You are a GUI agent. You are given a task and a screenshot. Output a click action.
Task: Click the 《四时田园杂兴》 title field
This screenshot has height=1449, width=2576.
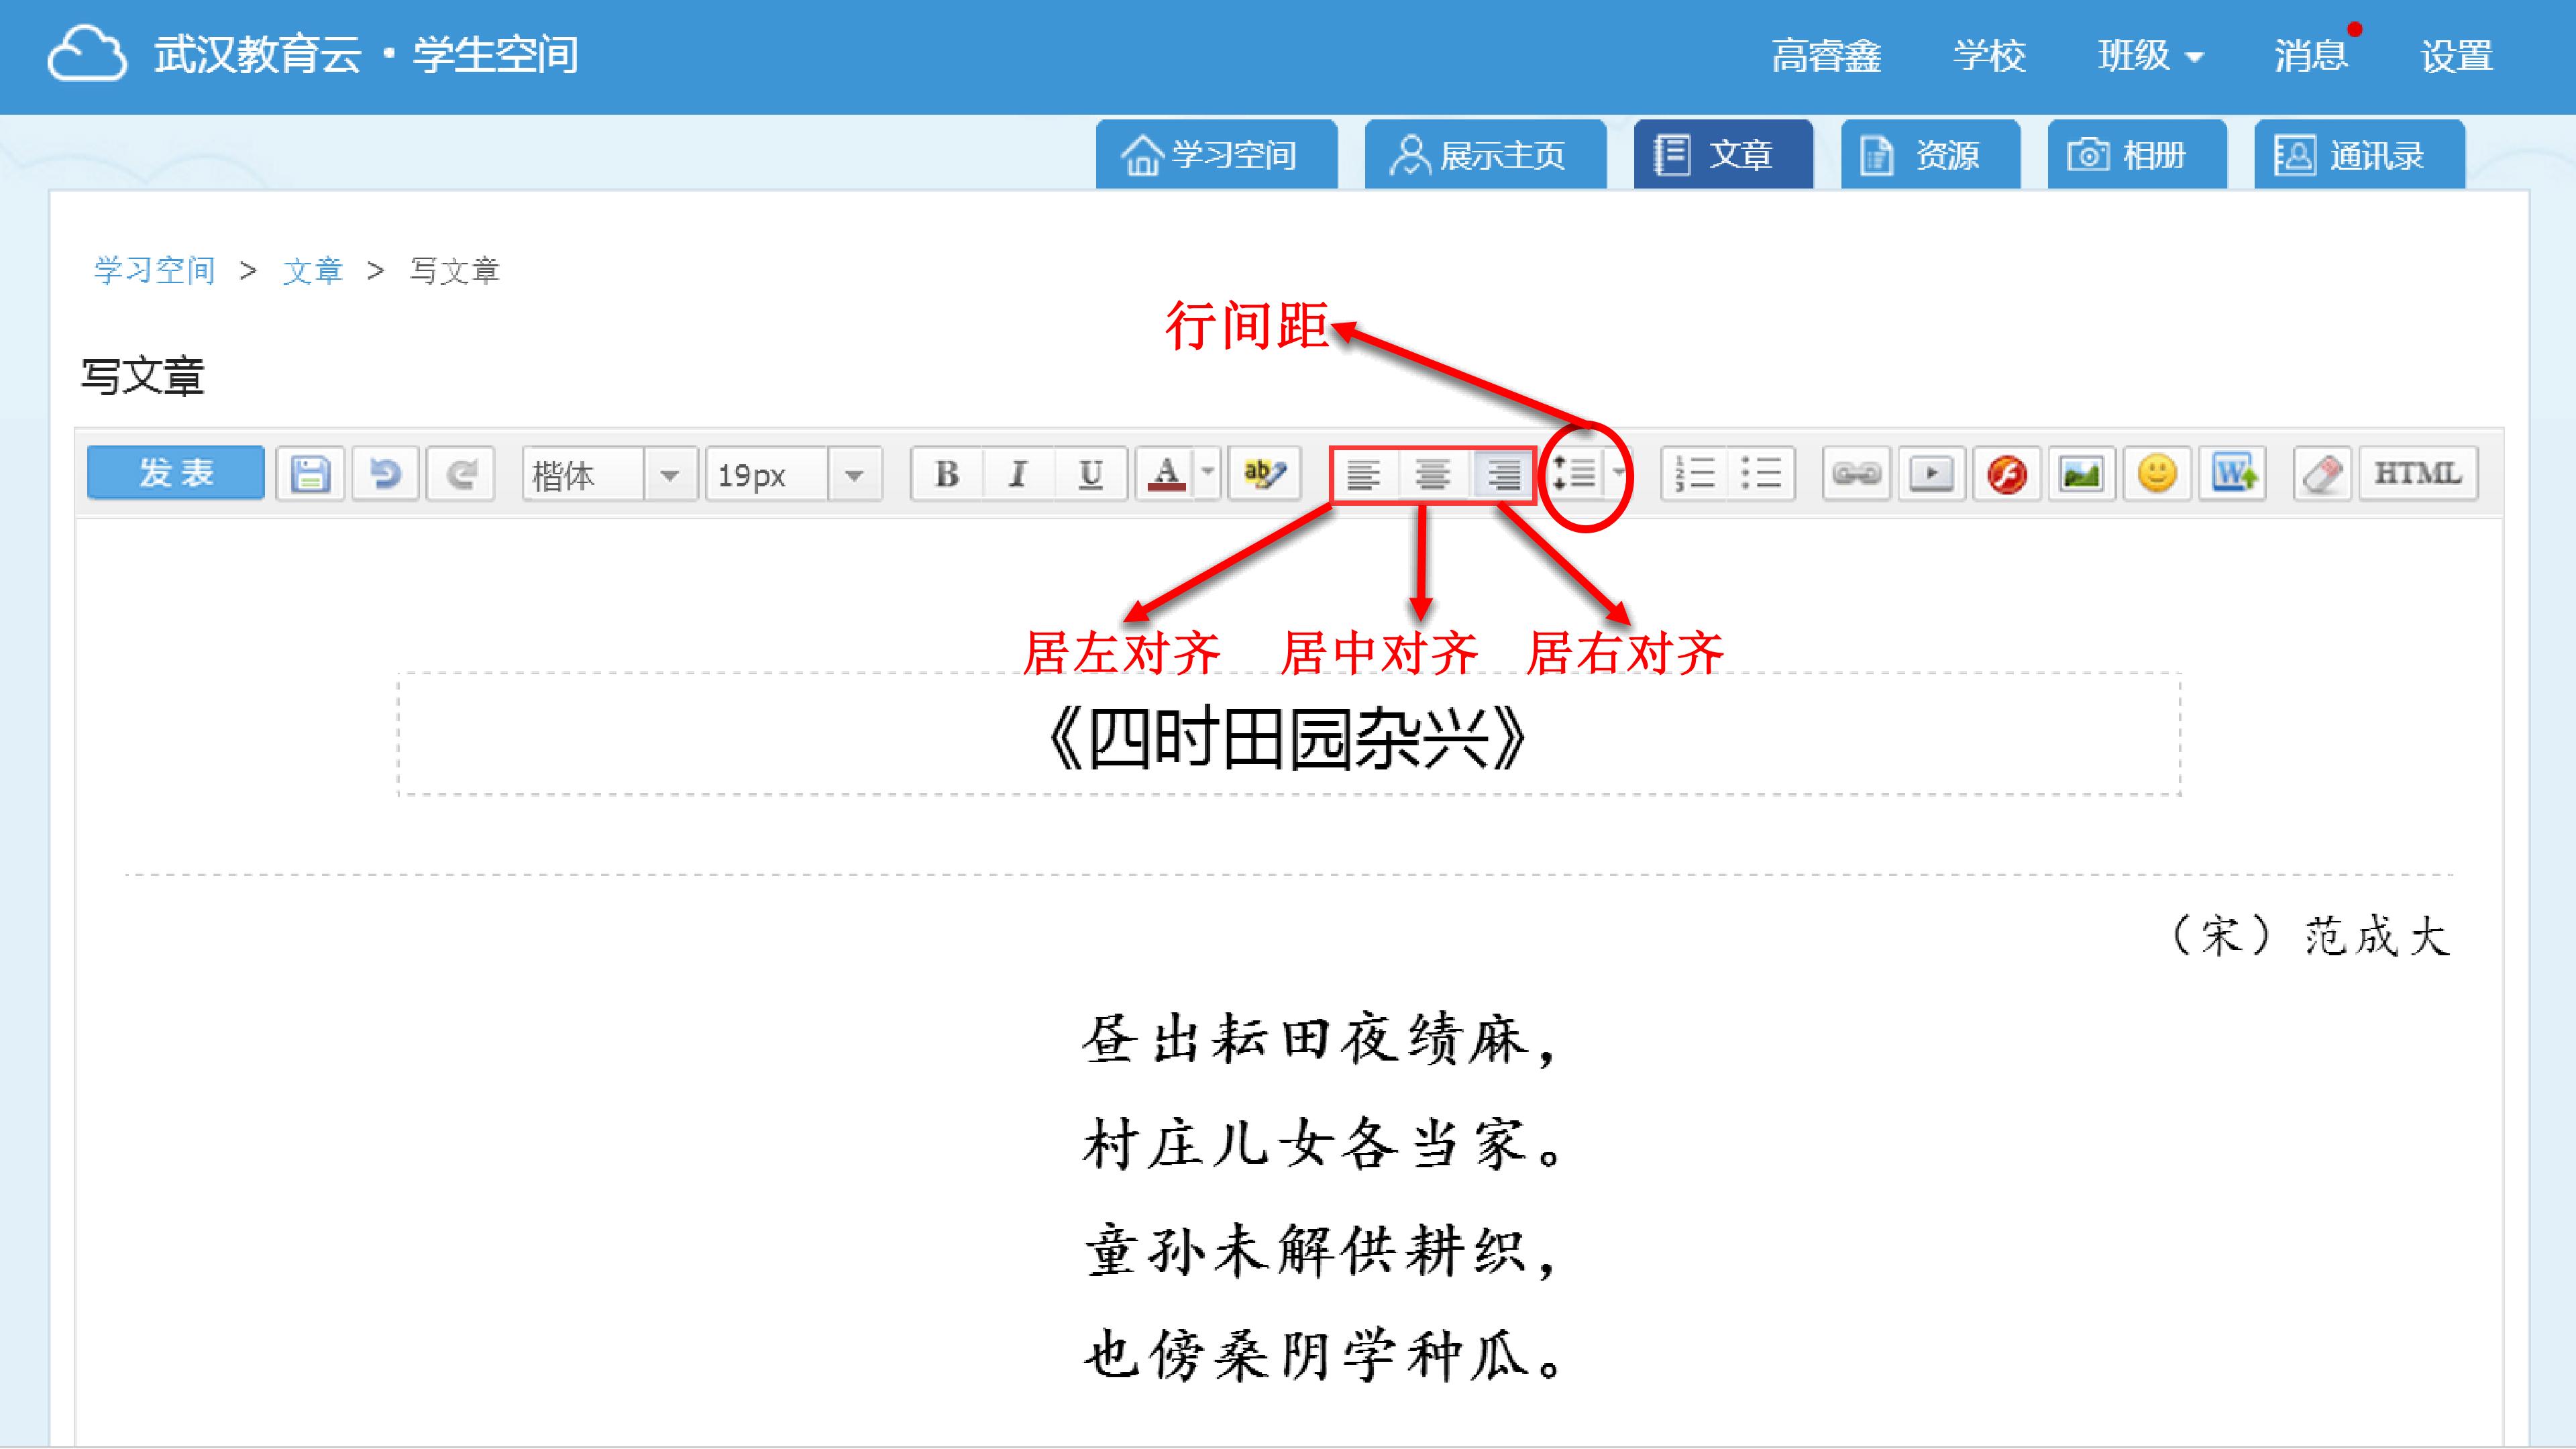tap(1288, 737)
